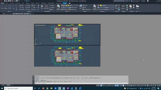Toggle grid display in status bar
The height and width of the screenshot is (90, 161).
[x=101, y=85]
